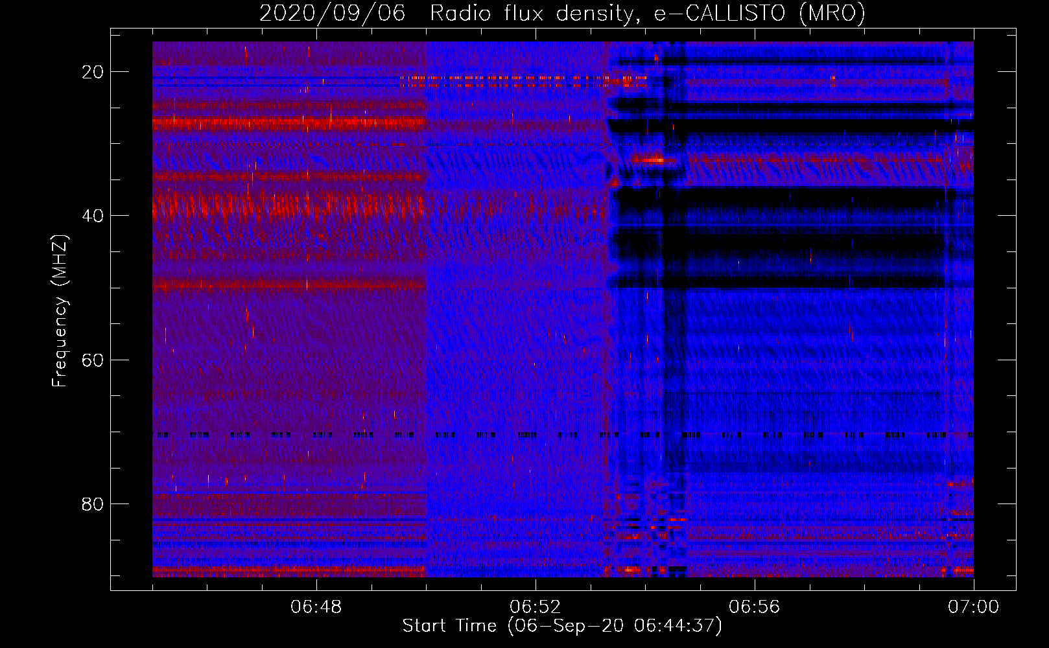Click the 'Start Time (06-Sep-20 06:44:37)' label
1049x648 pixels.
click(562, 626)
